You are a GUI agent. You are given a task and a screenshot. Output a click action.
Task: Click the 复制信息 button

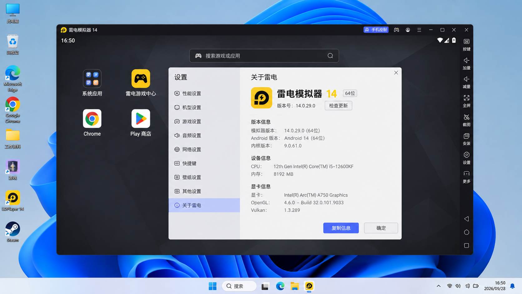[341, 228]
